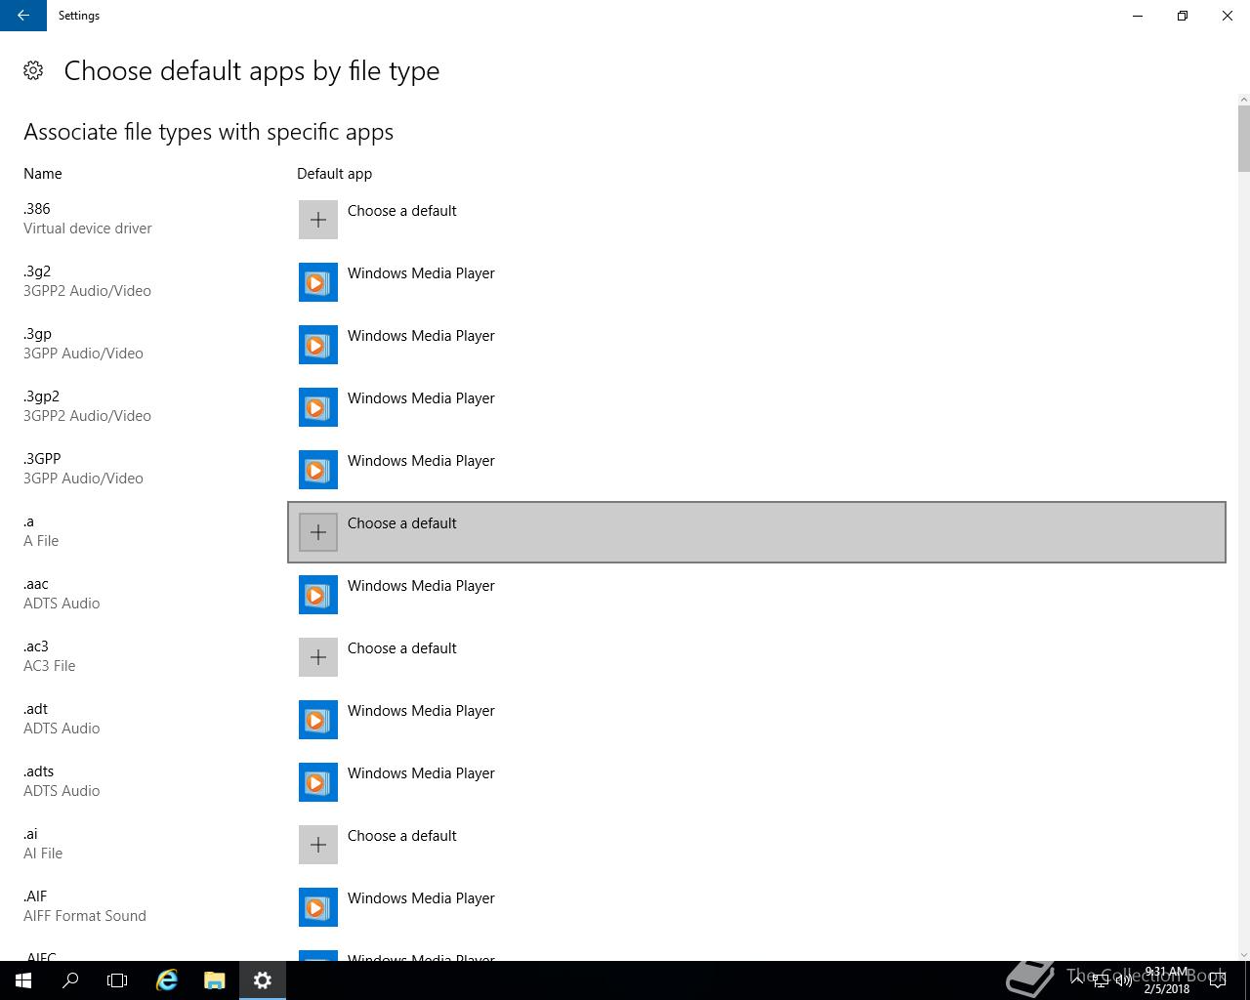Select the '.3GPP' extension name
Image resolution: width=1250 pixels, height=1000 pixels.
(42, 459)
